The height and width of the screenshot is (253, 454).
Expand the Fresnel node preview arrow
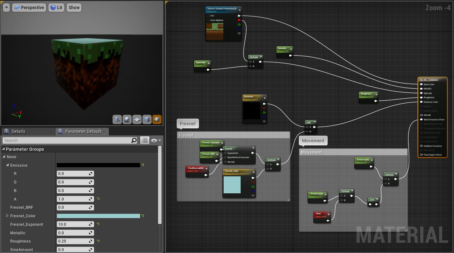click(x=253, y=148)
